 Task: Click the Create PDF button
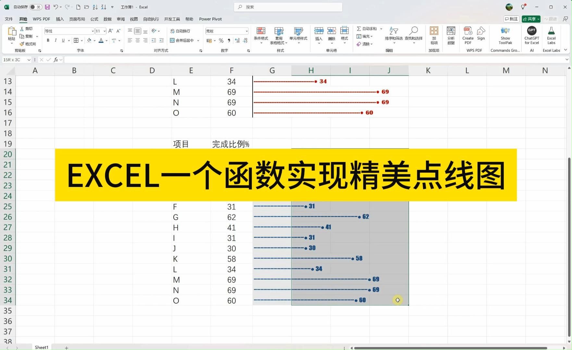coord(467,36)
